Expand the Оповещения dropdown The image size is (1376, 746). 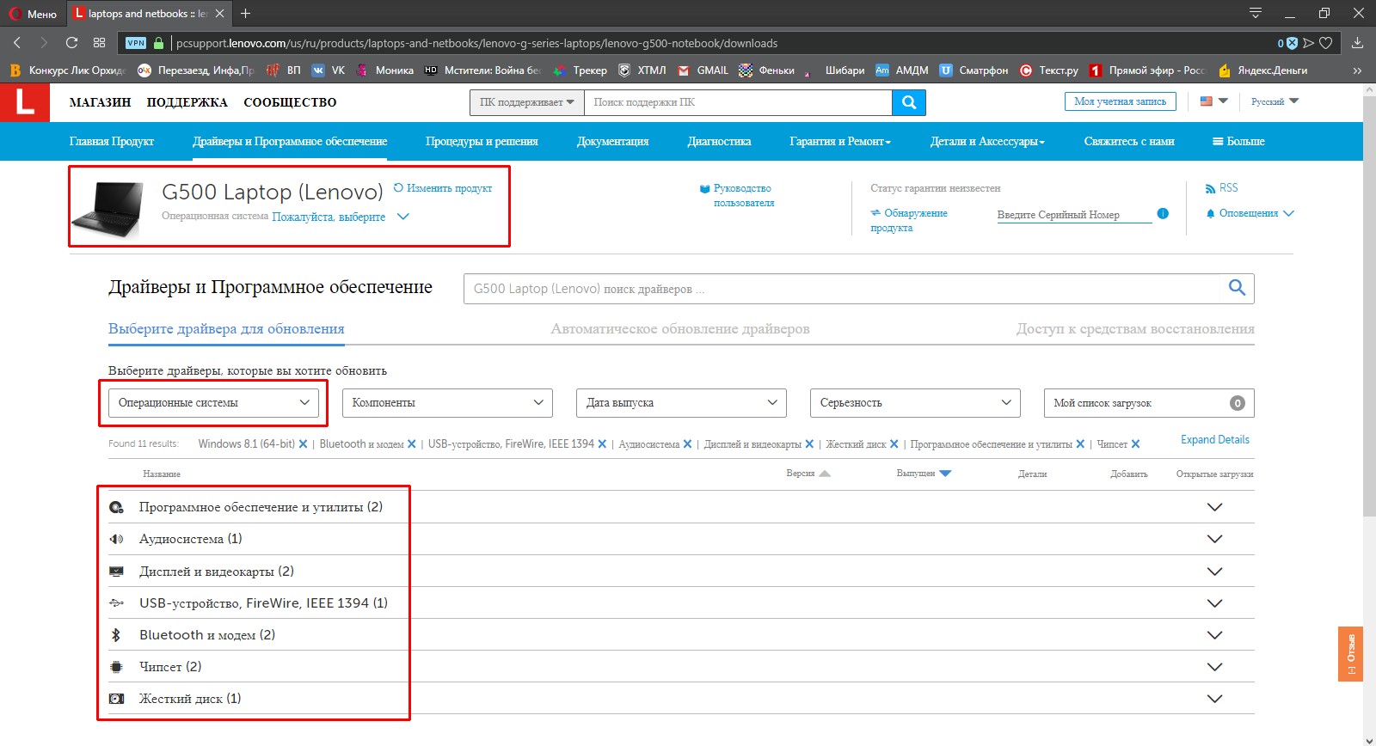click(1250, 213)
